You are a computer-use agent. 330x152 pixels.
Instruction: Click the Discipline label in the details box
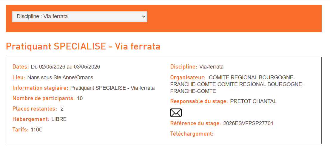click(183, 67)
